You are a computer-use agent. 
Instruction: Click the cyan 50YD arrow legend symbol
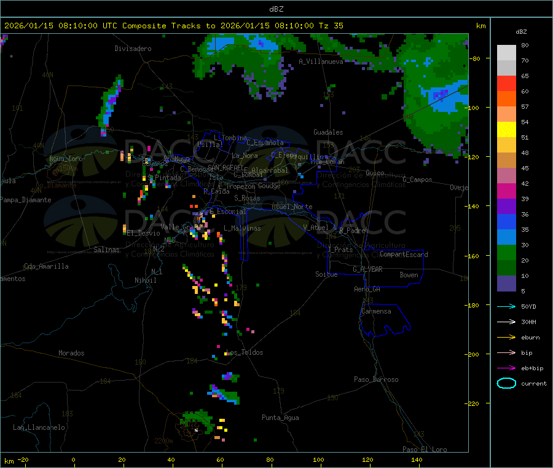[506, 306]
